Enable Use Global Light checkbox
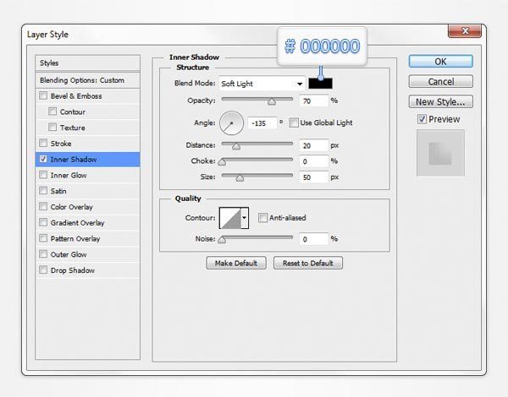Screen dimensions: 508x397 294,122
